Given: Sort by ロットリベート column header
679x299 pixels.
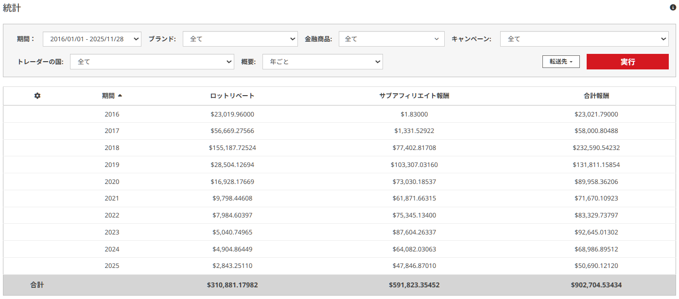Looking at the screenshot, I should click(x=232, y=96).
